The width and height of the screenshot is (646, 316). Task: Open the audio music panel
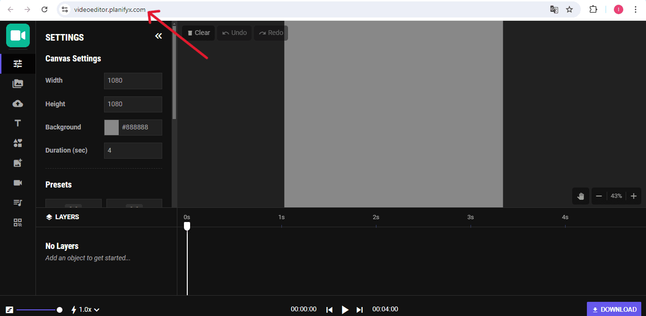(18, 203)
